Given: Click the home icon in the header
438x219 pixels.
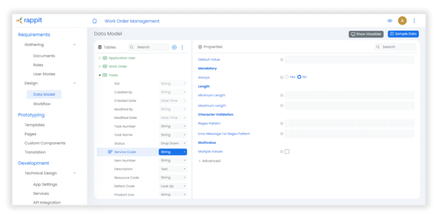Looking at the screenshot, I should [x=94, y=21].
